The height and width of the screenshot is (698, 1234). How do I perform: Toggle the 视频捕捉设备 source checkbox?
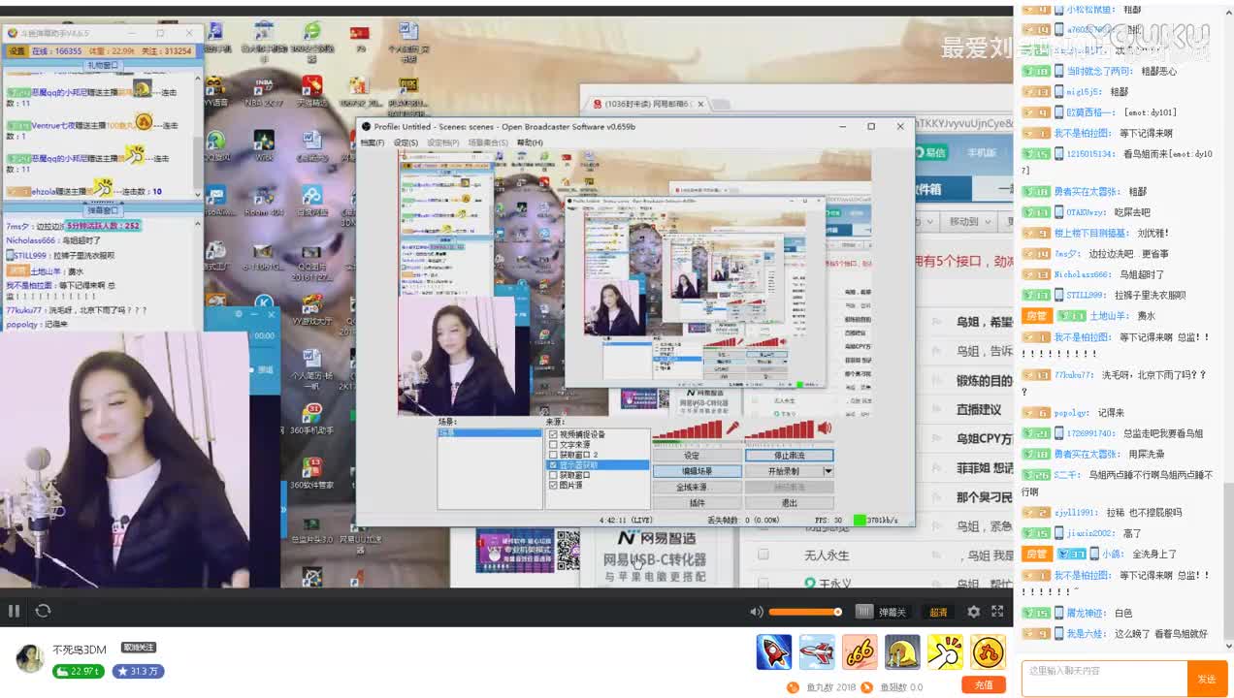coord(553,434)
